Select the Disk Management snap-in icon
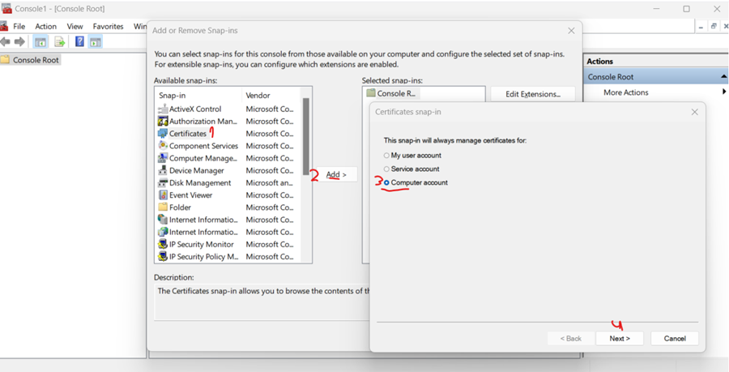The width and height of the screenshot is (729, 372). (163, 183)
